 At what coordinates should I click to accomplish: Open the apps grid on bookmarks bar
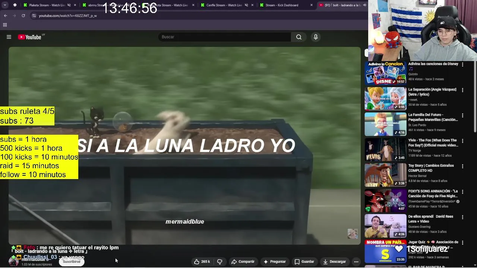tap(5, 25)
